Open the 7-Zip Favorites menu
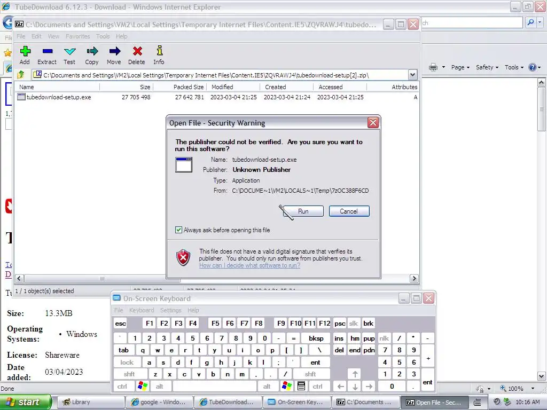The image size is (547, 410). click(77, 36)
